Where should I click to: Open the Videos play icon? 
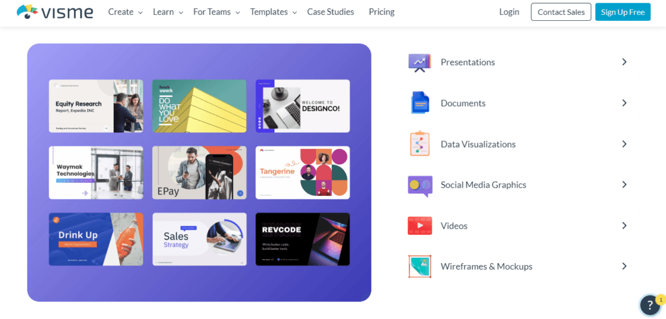[420, 226]
